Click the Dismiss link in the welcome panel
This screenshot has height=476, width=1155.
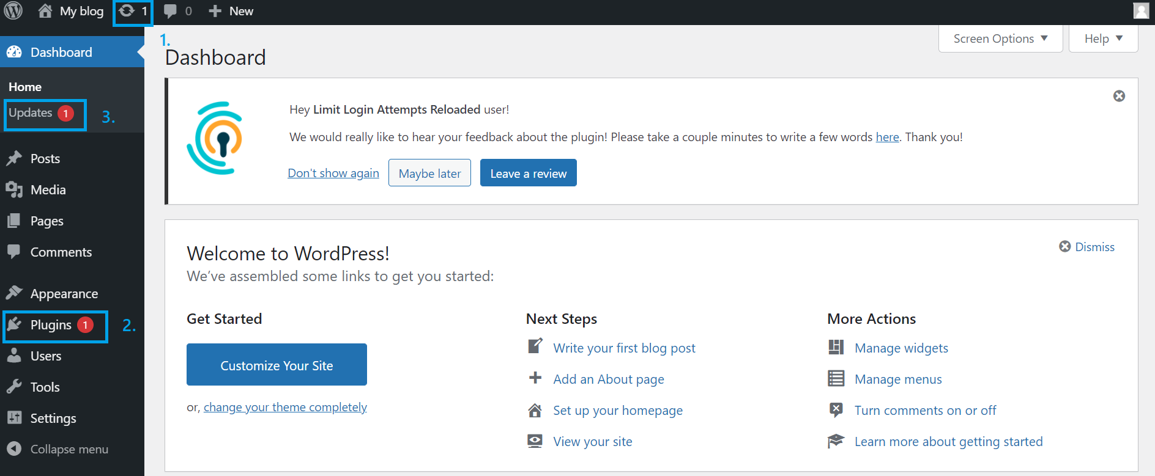pos(1094,247)
